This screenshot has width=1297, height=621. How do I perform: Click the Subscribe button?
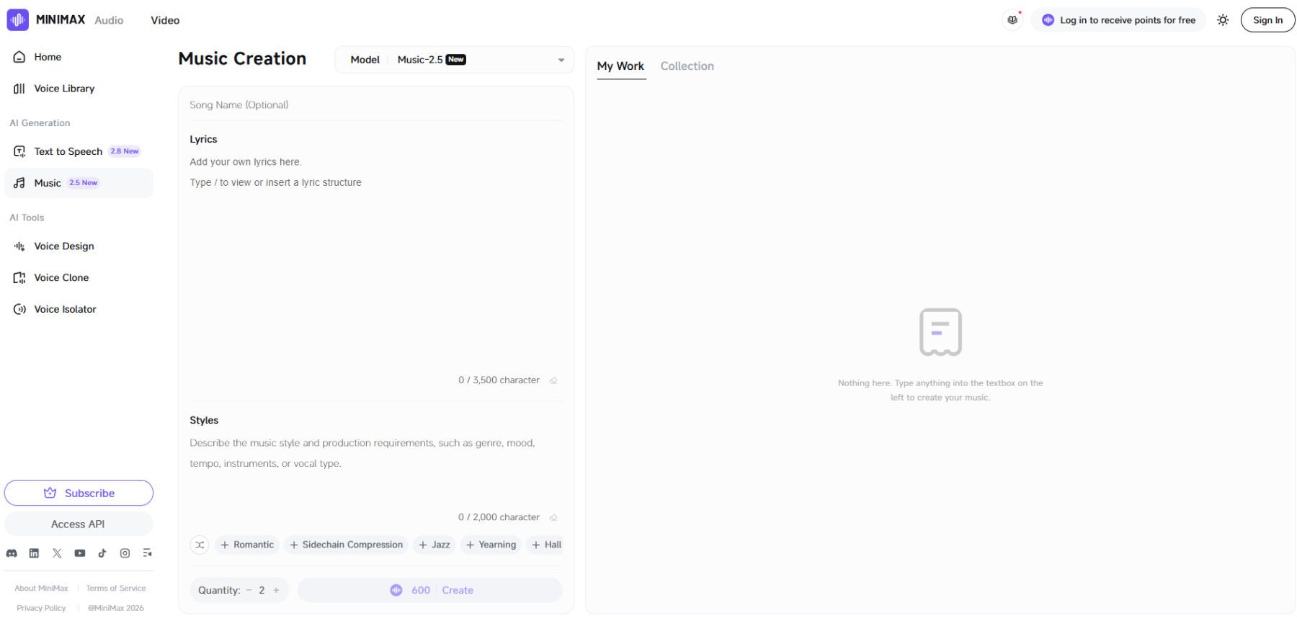[x=79, y=493]
